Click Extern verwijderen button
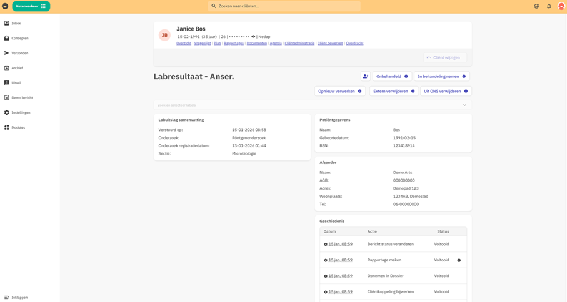The height and width of the screenshot is (302, 567). click(394, 91)
